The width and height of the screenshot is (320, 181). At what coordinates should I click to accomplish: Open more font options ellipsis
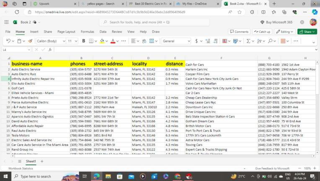[124, 41]
